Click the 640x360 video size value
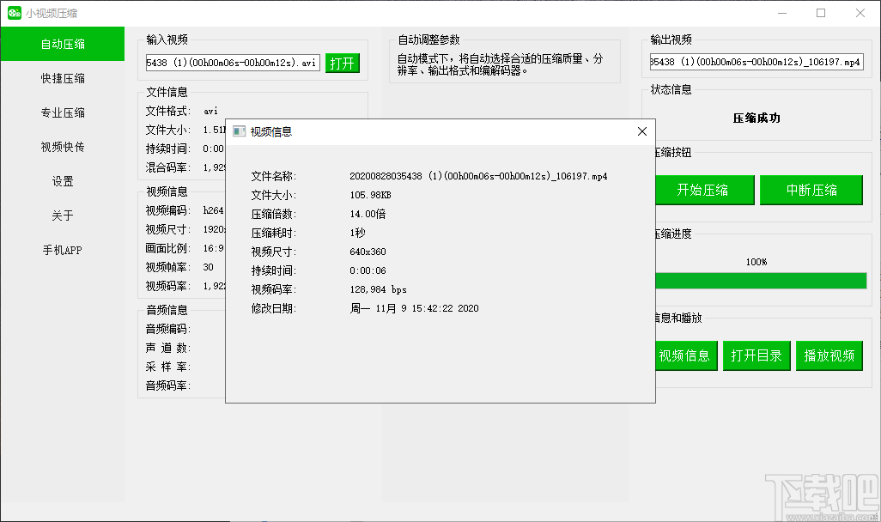881x522 pixels. pos(368,252)
